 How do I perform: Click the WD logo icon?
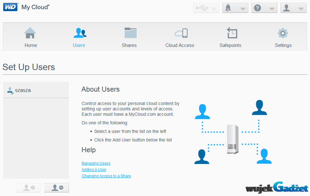(11, 7)
